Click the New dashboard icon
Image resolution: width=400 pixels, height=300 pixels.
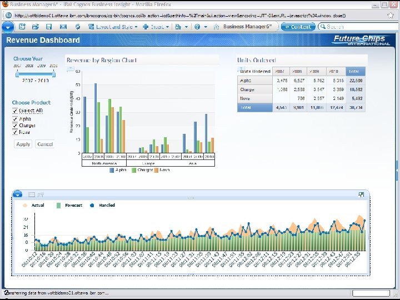[22, 27]
